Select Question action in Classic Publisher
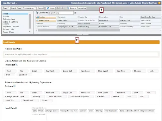This screenshot has height=121, width=162. 24,75
